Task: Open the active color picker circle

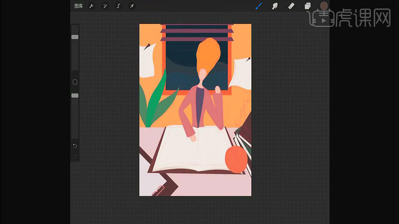Action: click(324, 6)
